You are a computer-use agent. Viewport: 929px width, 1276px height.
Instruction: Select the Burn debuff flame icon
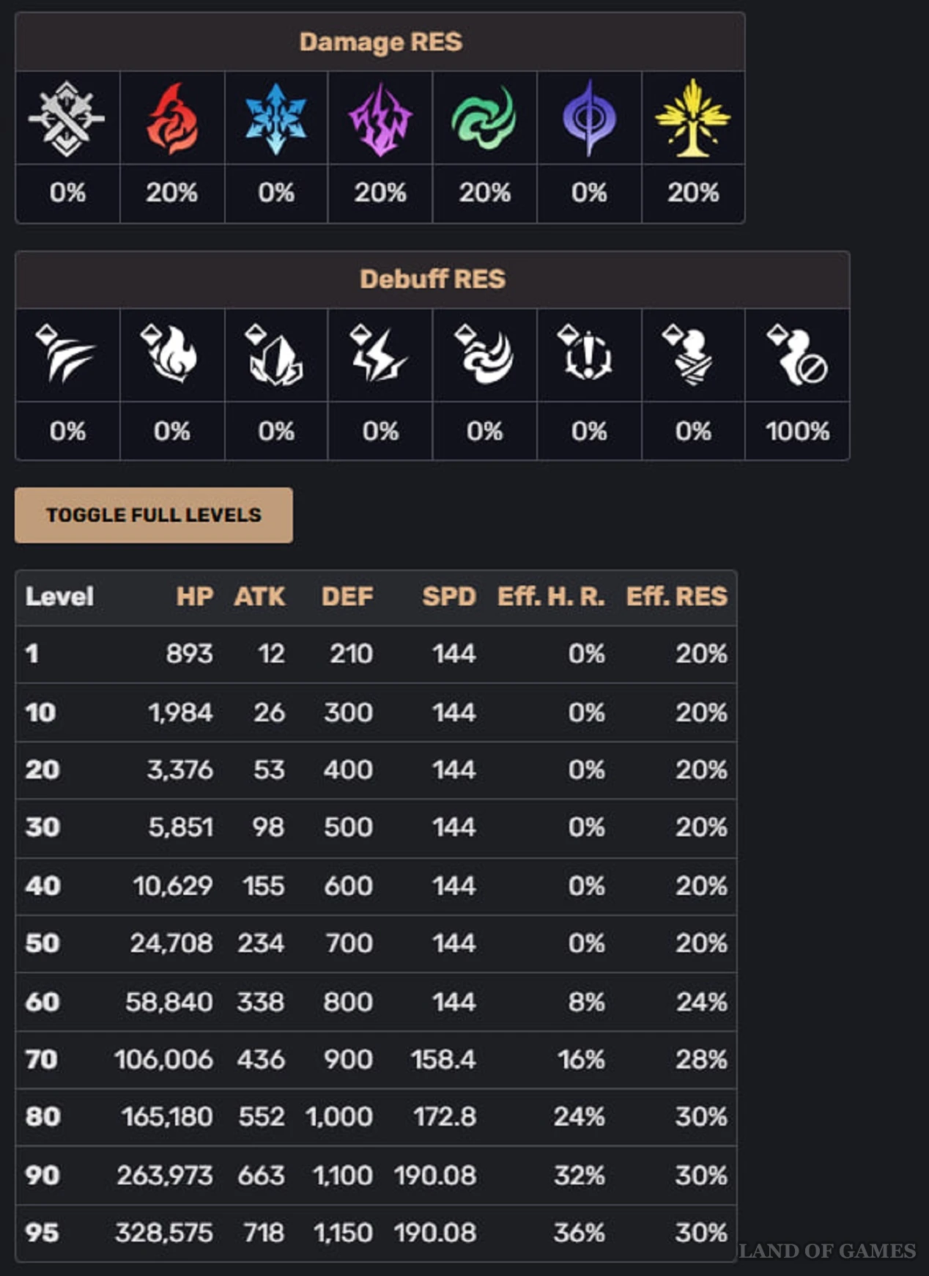click(x=170, y=354)
